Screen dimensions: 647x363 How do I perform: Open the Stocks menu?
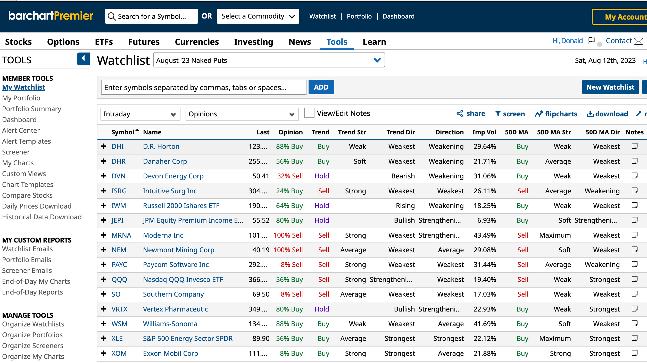point(18,42)
